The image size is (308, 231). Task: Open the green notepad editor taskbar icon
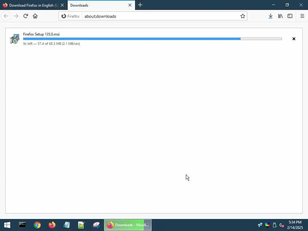pyautogui.click(x=81, y=225)
